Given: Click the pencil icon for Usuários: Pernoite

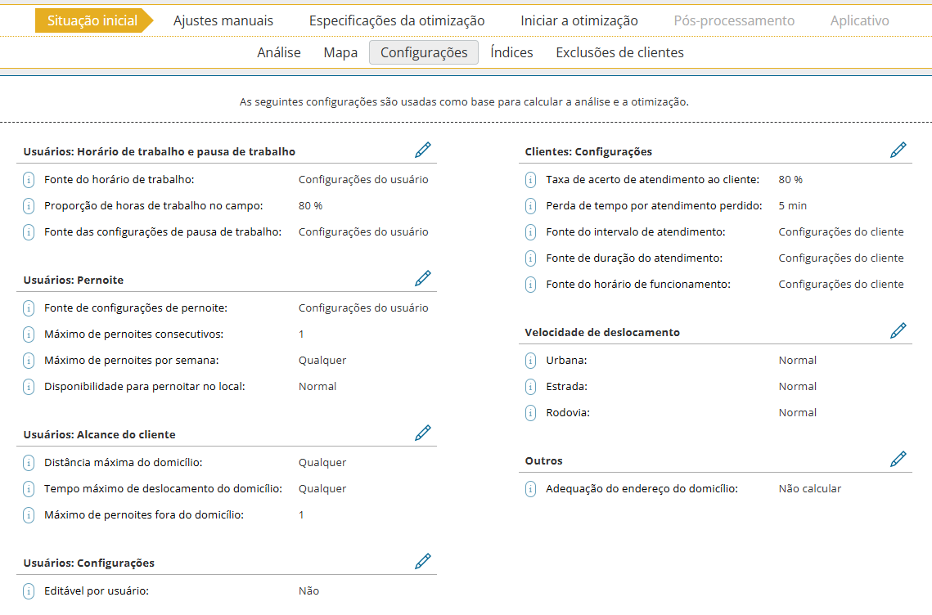Looking at the screenshot, I should 422,278.
